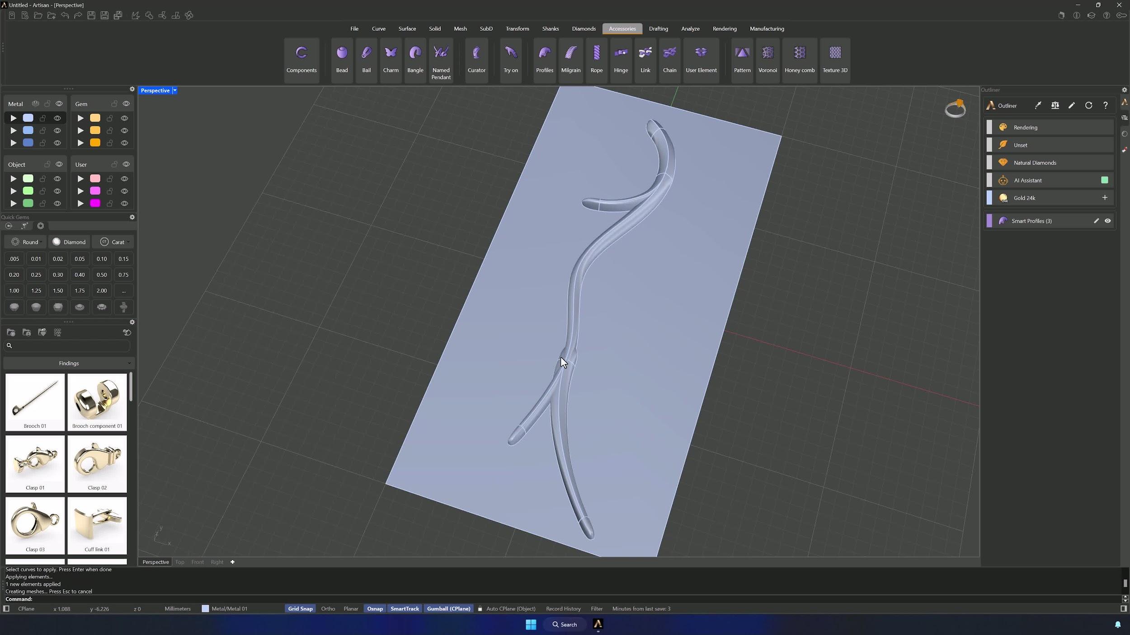1130x635 pixels.
Task: Toggle visibility of the Gem layer group
Action: pyautogui.click(x=126, y=104)
